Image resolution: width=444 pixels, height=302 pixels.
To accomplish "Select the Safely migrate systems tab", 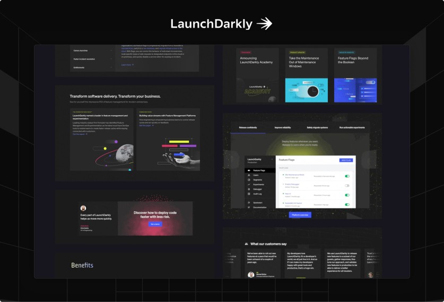I will pos(317,127).
